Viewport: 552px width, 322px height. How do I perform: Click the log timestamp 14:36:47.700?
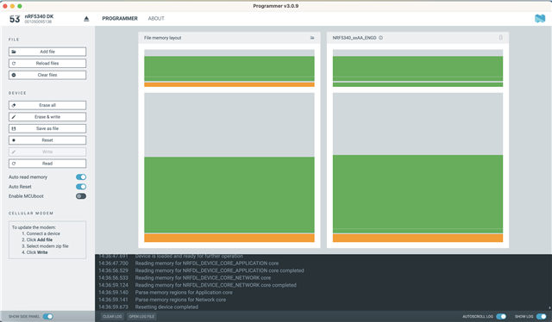click(113, 263)
